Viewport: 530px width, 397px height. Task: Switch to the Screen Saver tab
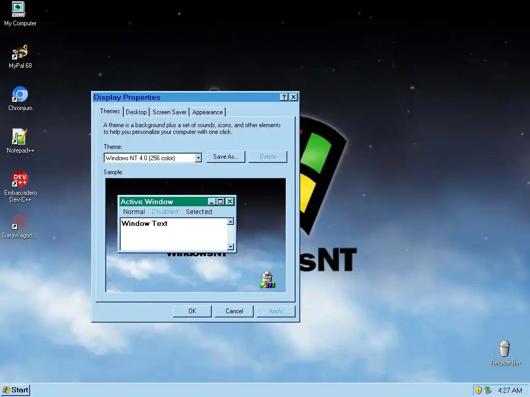[169, 112]
